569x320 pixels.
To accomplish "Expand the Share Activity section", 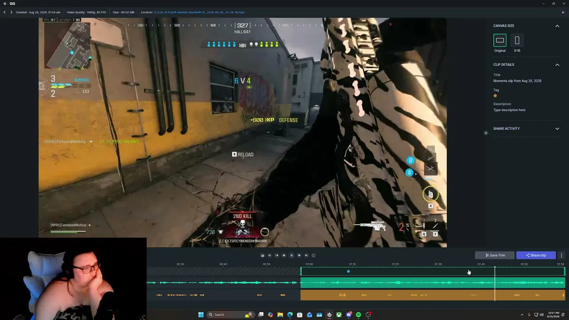I will point(557,129).
